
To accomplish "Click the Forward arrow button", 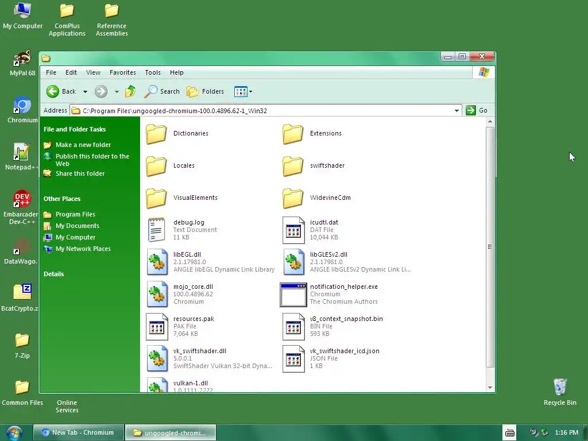I will coord(101,91).
